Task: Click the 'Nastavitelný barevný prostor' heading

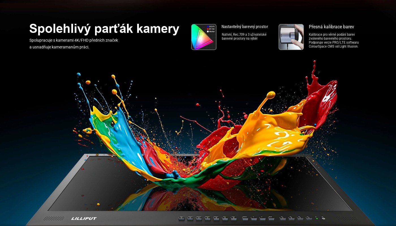Action: click(x=245, y=27)
